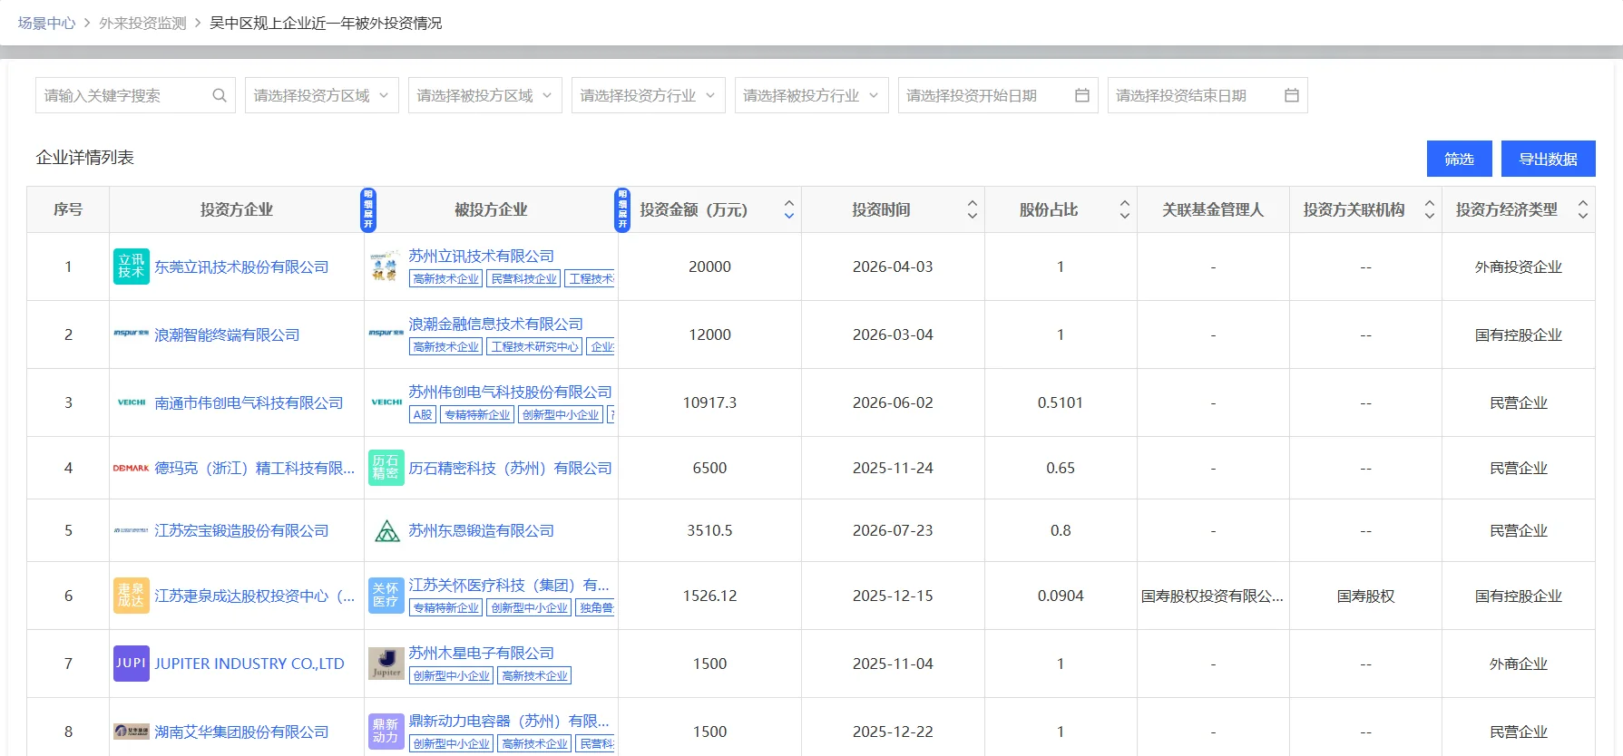Open 东莞立讯技术股份有限公司 link
Image resolution: width=1623 pixels, height=756 pixels.
click(x=241, y=267)
